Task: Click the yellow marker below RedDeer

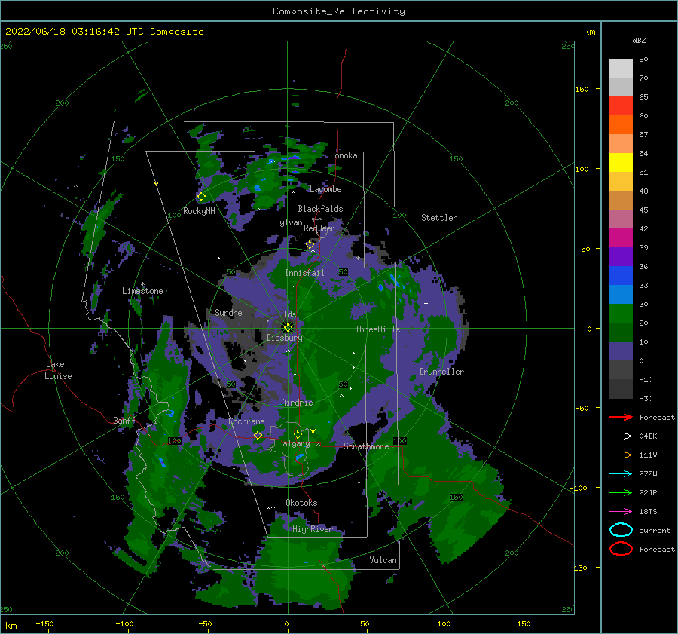Action: click(310, 245)
